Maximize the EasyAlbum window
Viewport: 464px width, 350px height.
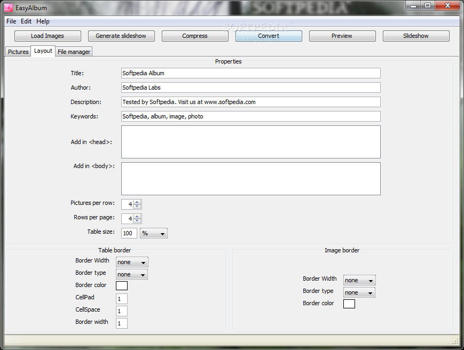pos(428,6)
